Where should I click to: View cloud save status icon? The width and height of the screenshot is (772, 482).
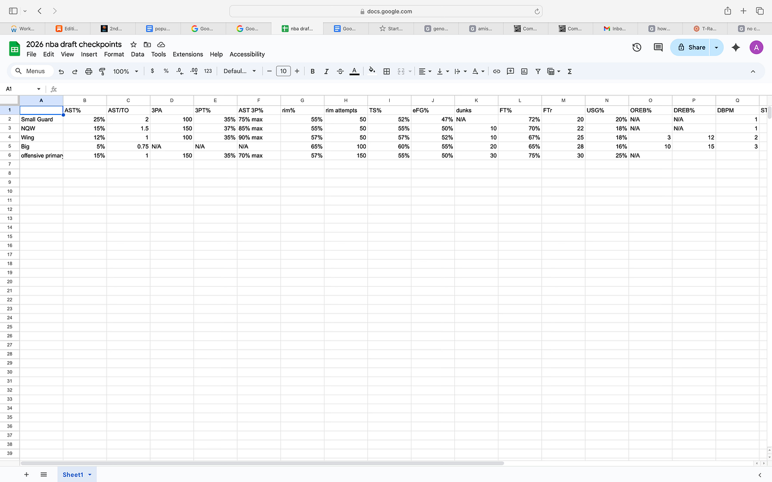coord(161,44)
